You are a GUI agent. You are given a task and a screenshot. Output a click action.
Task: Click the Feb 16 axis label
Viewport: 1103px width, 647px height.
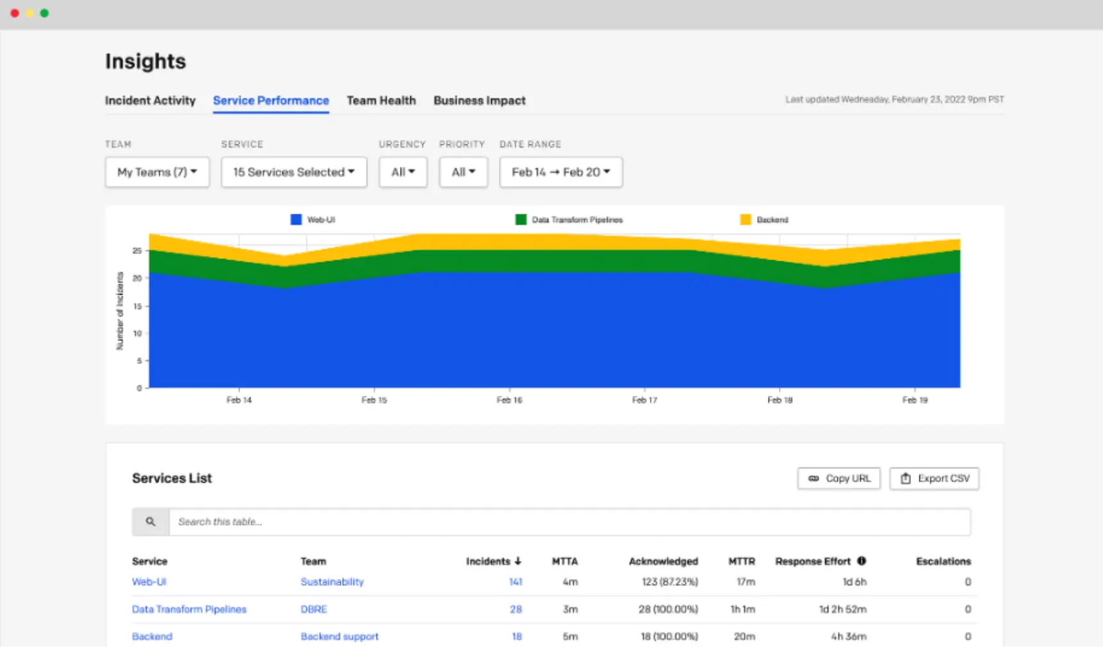pyautogui.click(x=510, y=400)
